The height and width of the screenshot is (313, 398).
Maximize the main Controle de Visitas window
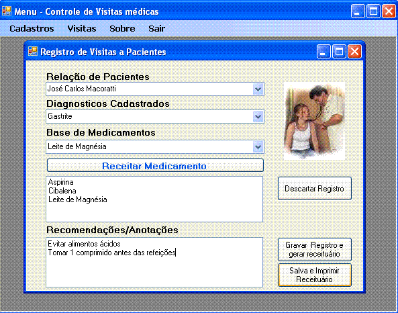click(373, 11)
